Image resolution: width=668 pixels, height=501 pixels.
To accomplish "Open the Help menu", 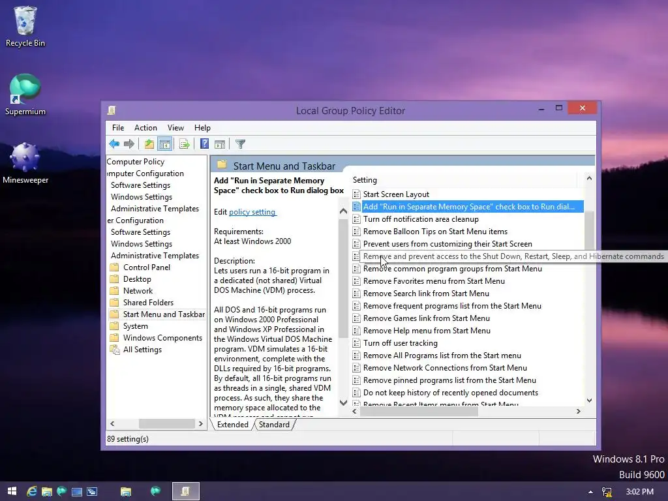I will tap(202, 128).
